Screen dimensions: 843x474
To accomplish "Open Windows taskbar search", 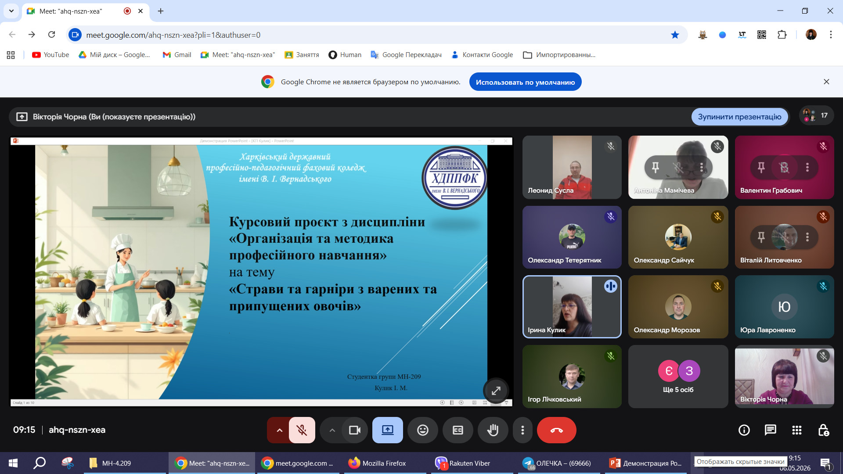I will [40, 463].
